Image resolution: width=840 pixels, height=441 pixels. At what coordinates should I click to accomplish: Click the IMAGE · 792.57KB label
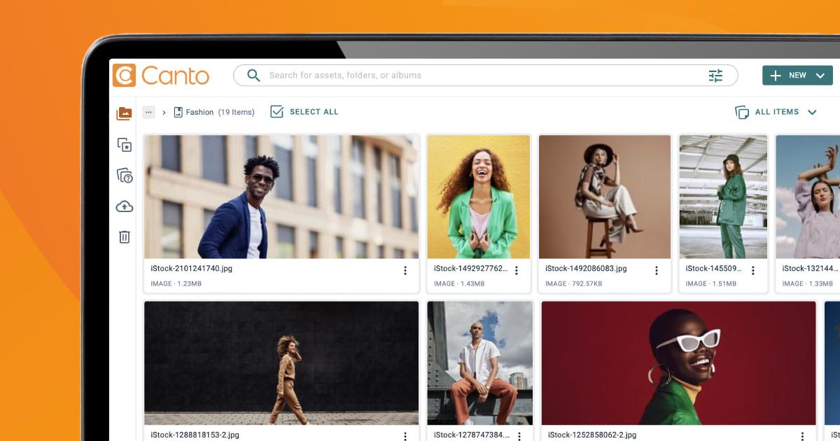tap(573, 283)
